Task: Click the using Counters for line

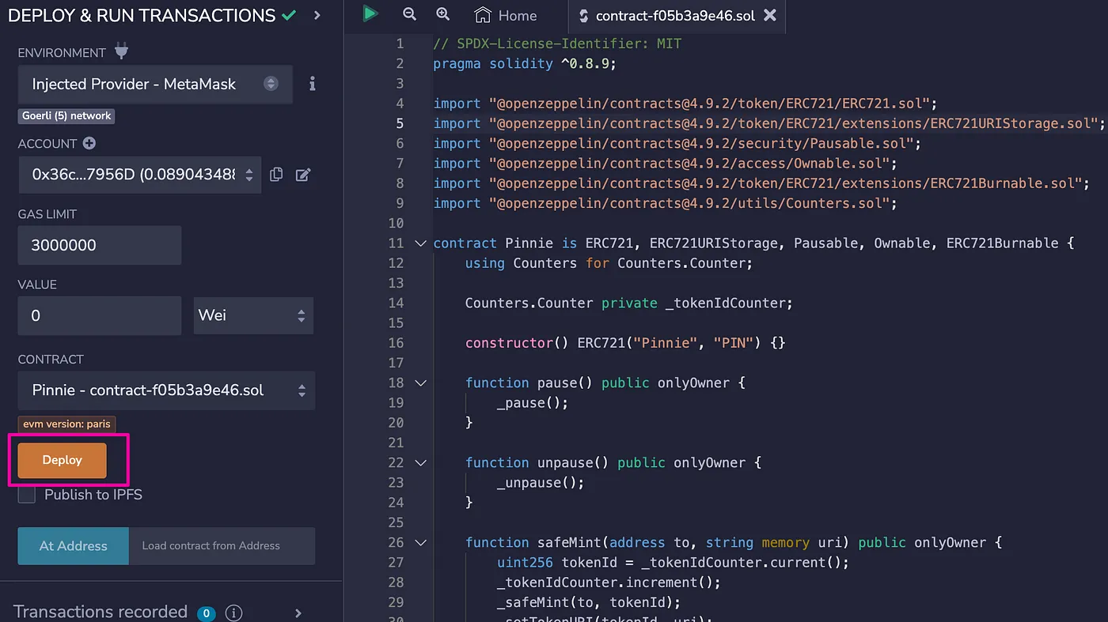Action: (x=609, y=263)
